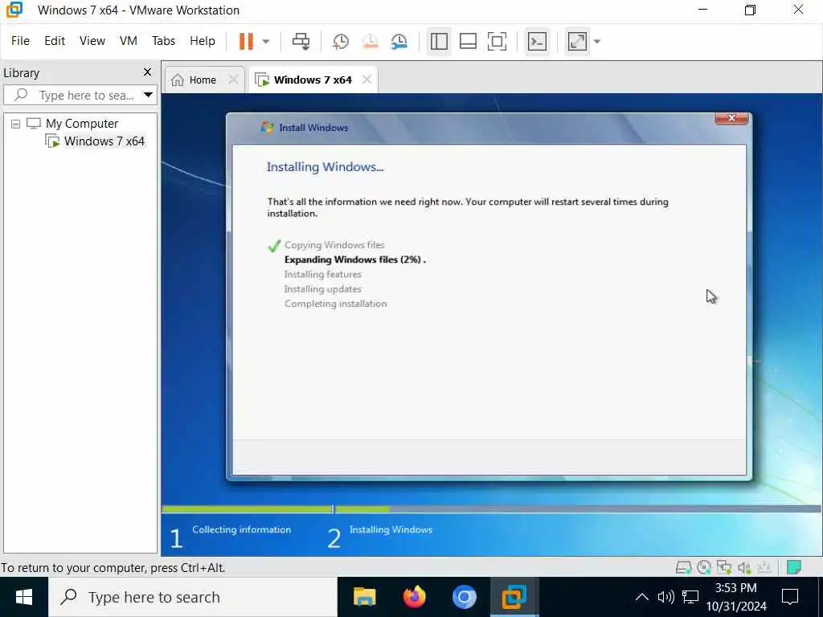Close the Install Windows dialog

pyautogui.click(x=731, y=118)
